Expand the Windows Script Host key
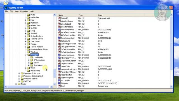 (19, 73)
